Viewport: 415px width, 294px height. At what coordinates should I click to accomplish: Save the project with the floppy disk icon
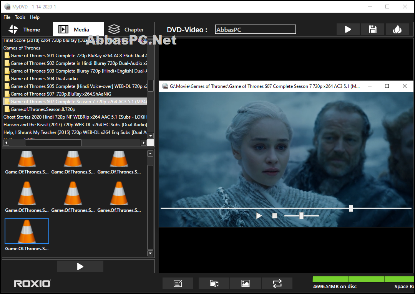pyautogui.click(x=373, y=29)
